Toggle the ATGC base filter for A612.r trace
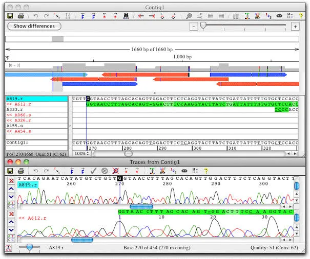This screenshot has height=259, width=310. [x=11, y=238]
